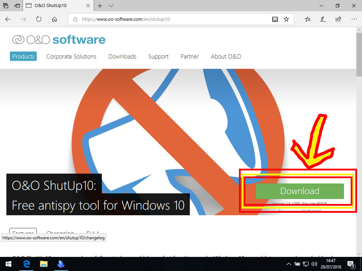362x271 pixels.
Task: Add page to favorites star
Action: point(286,19)
